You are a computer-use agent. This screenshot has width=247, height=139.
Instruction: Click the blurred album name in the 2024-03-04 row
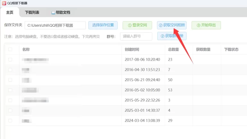[27, 121]
